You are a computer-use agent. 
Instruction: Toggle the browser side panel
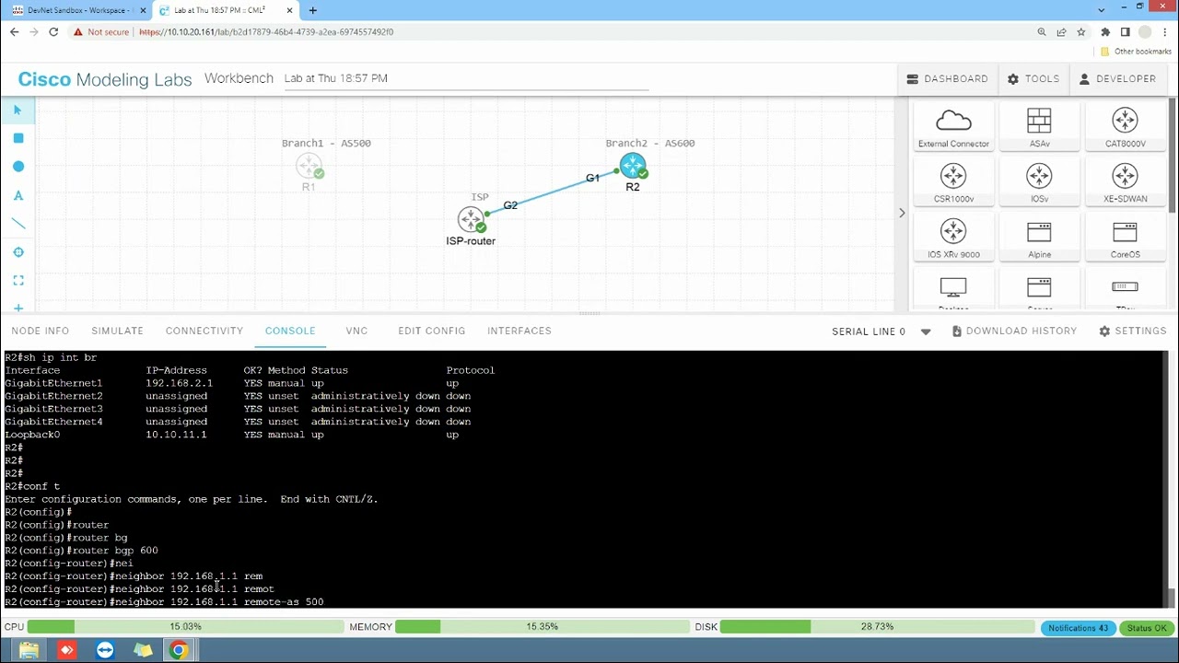click(x=1125, y=32)
